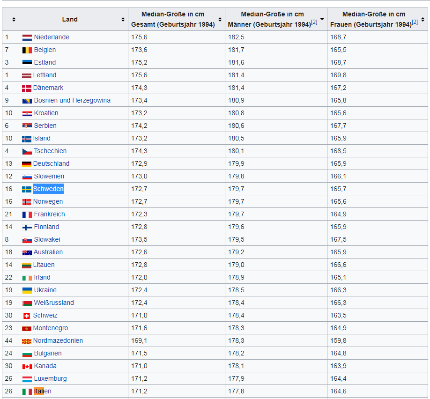Click the German flag icon
The width and height of the screenshot is (430, 399).
click(x=27, y=164)
